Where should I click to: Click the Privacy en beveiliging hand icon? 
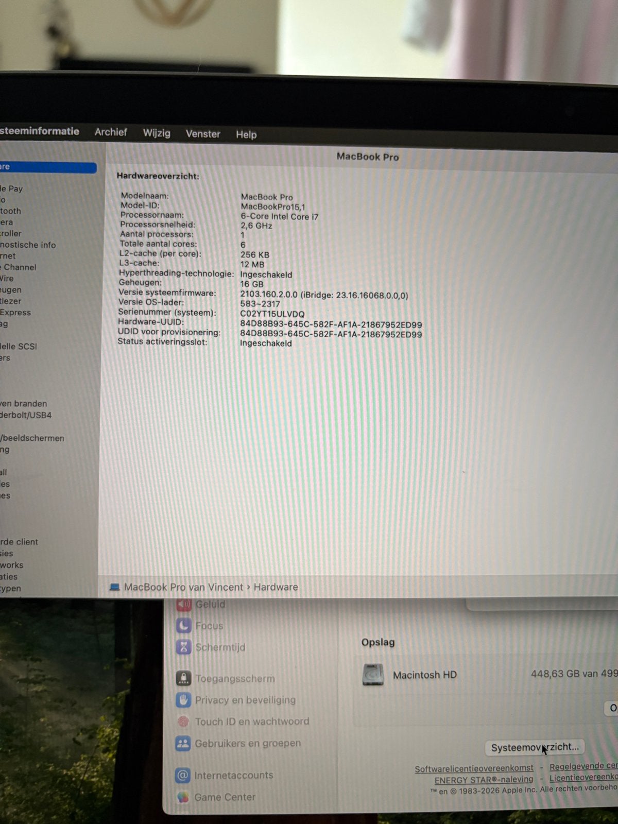point(183,700)
